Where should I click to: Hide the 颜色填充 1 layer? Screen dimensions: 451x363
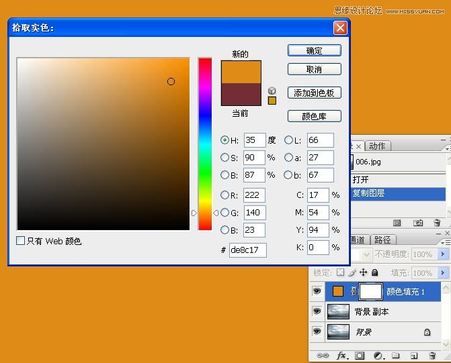(317, 291)
